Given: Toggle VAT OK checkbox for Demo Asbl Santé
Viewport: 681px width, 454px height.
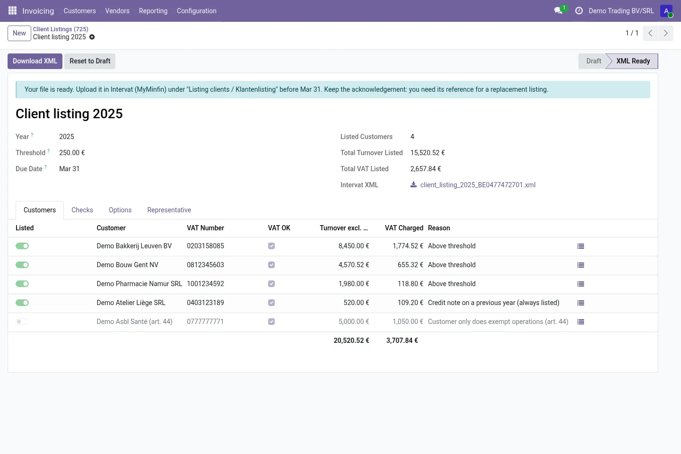Looking at the screenshot, I should pyautogui.click(x=271, y=322).
